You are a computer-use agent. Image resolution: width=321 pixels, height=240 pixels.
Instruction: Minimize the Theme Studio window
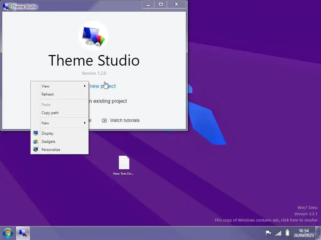coord(148,4)
